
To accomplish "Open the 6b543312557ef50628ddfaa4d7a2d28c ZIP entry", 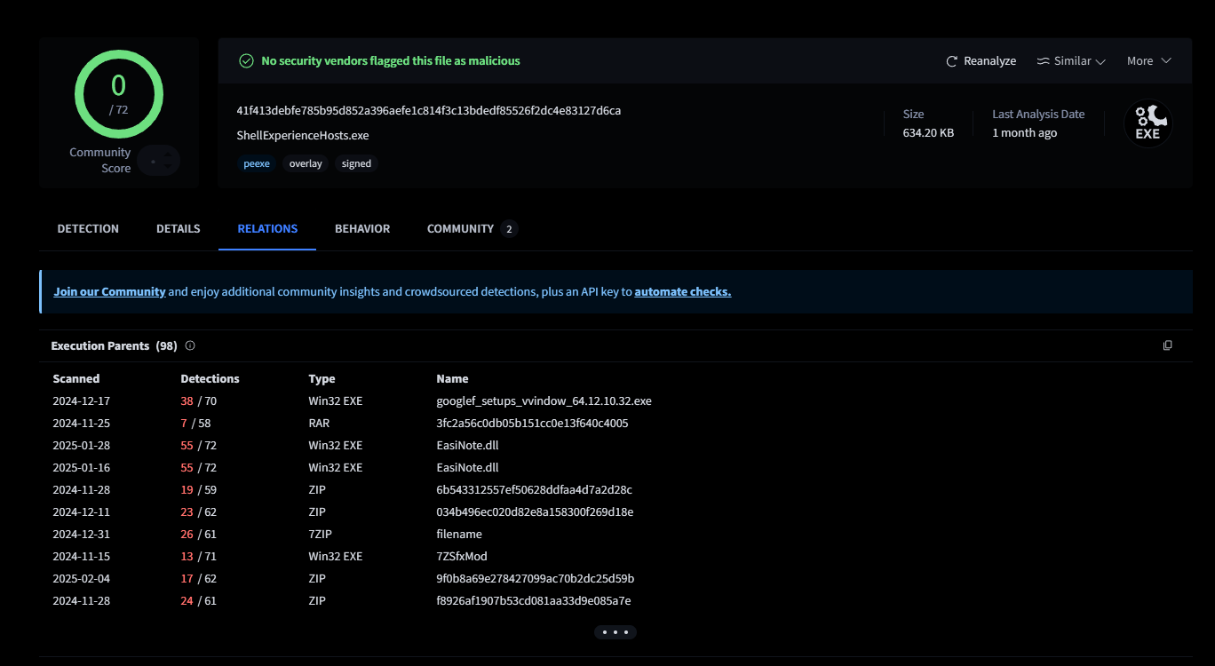I will pyautogui.click(x=534, y=490).
